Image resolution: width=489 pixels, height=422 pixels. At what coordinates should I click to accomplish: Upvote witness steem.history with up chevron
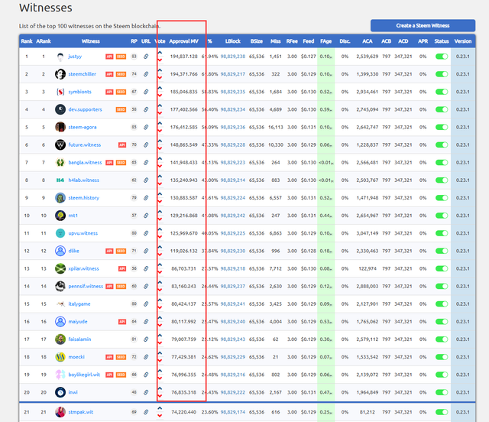click(x=160, y=194)
